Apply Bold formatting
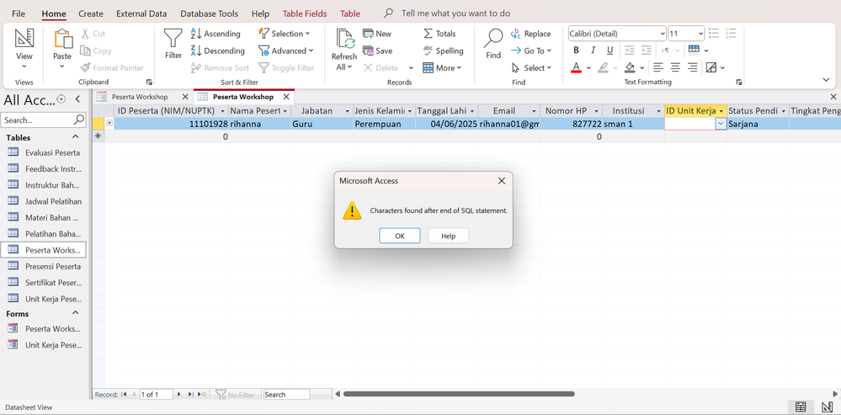841x415 pixels. [576, 51]
